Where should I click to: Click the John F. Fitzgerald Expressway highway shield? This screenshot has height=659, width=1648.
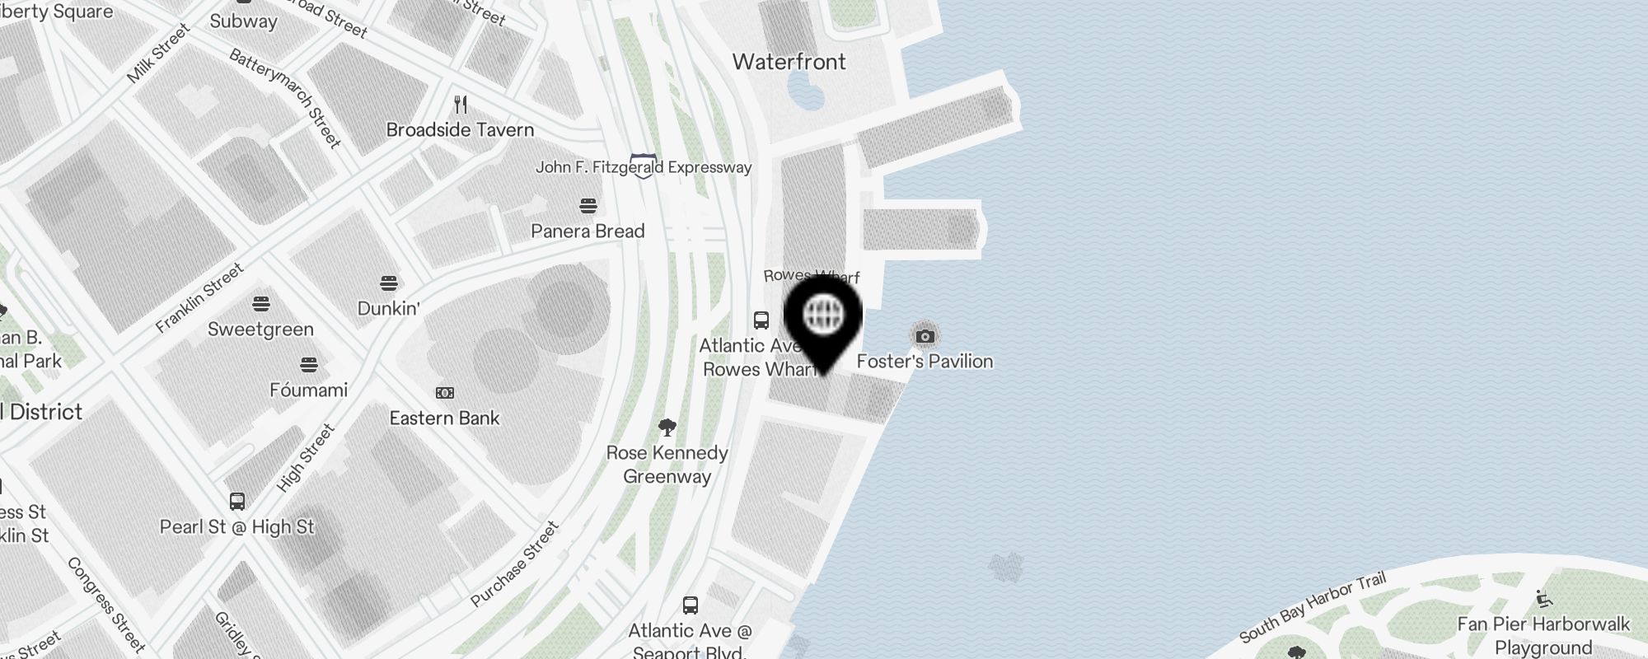(643, 166)
